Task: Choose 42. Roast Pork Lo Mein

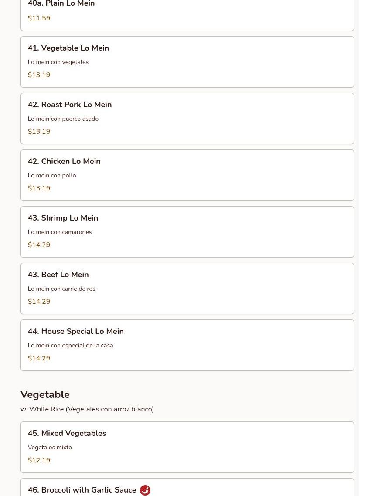Action: click(x=187, y=118)
